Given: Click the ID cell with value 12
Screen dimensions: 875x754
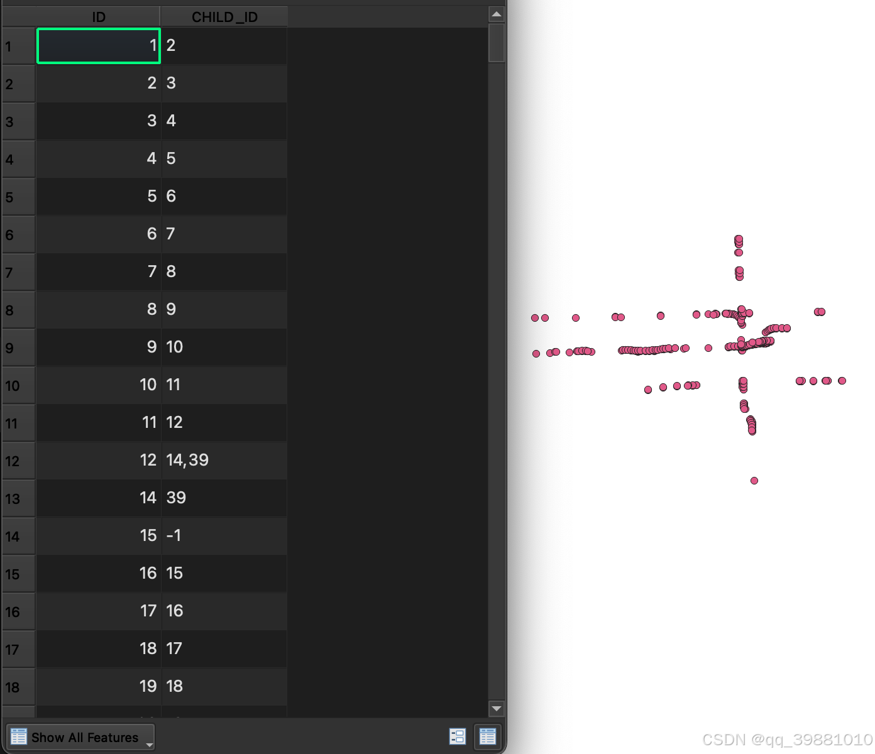Looking at the screenshot, I should tap(99, 461).
